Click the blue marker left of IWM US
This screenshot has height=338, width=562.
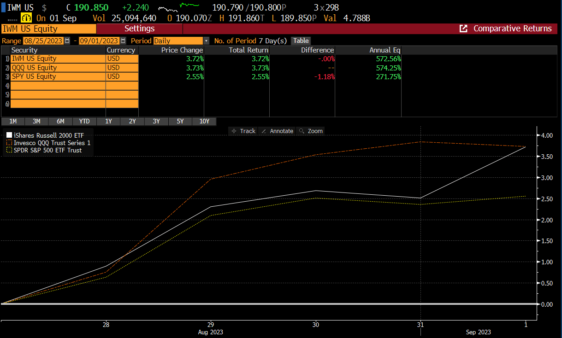click(x=3, y=7)
